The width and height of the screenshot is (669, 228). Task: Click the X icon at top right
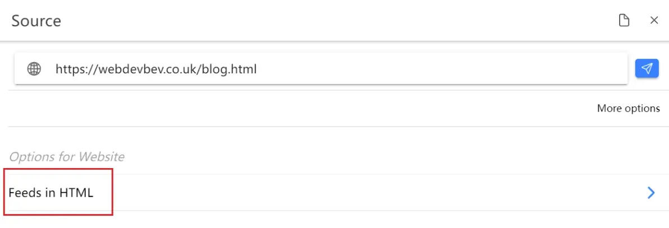click(654, 21)
